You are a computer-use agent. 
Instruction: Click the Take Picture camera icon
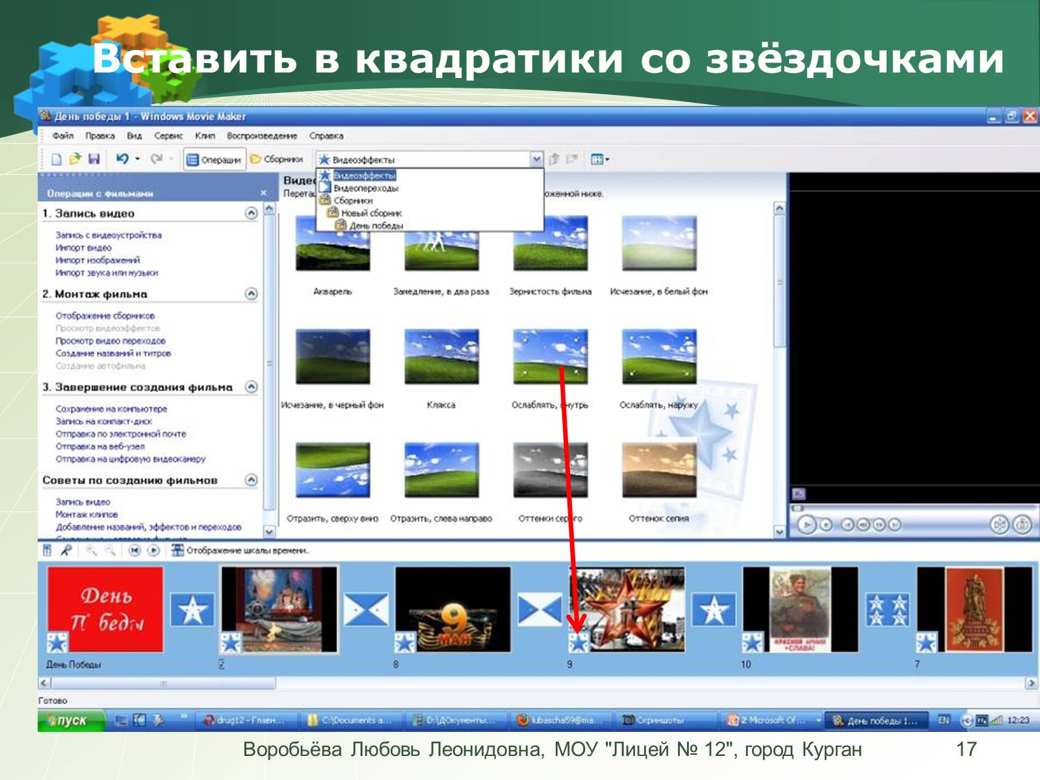[1022, 524]
